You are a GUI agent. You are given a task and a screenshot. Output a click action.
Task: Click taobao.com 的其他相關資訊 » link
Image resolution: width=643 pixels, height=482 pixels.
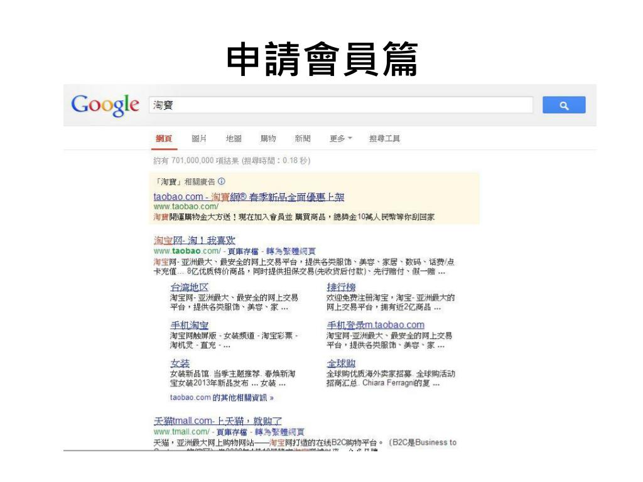coord(222,397)
